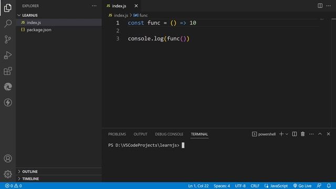Open editor more actions ellipsis
The width and height of the screenshot is (336, 189).
tap(329, 6)
